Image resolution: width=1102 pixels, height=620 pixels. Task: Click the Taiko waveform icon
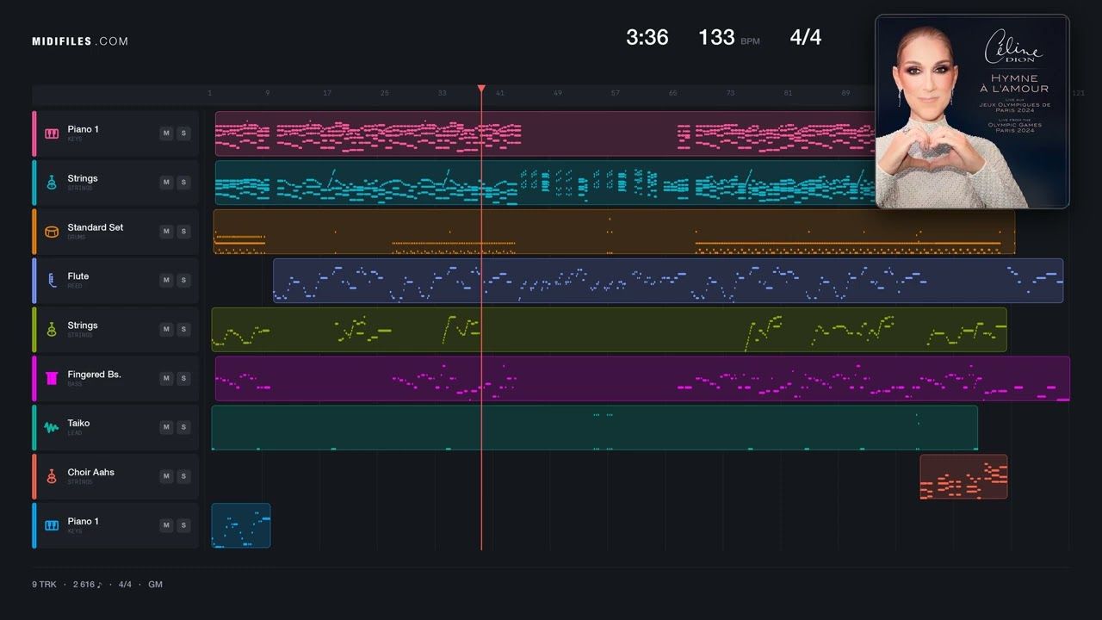52,427
